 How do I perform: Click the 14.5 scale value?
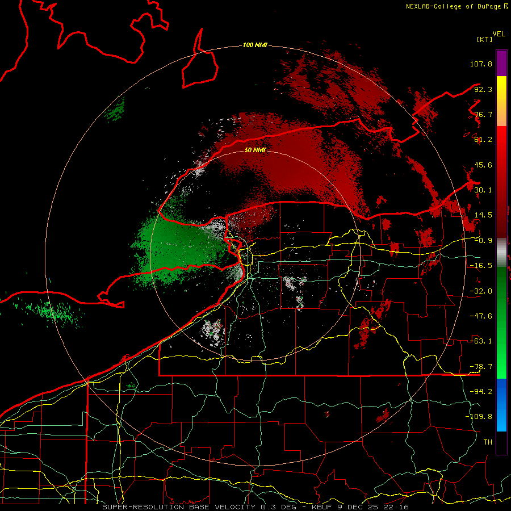(483, 215)
